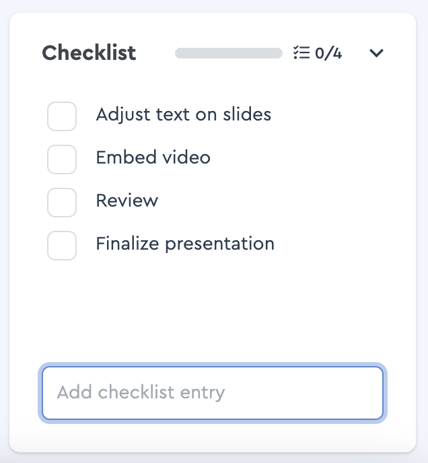This screenshot has height=463, width=428.
Task: Focus the Add checklist entry field
Action: [213, 393]
